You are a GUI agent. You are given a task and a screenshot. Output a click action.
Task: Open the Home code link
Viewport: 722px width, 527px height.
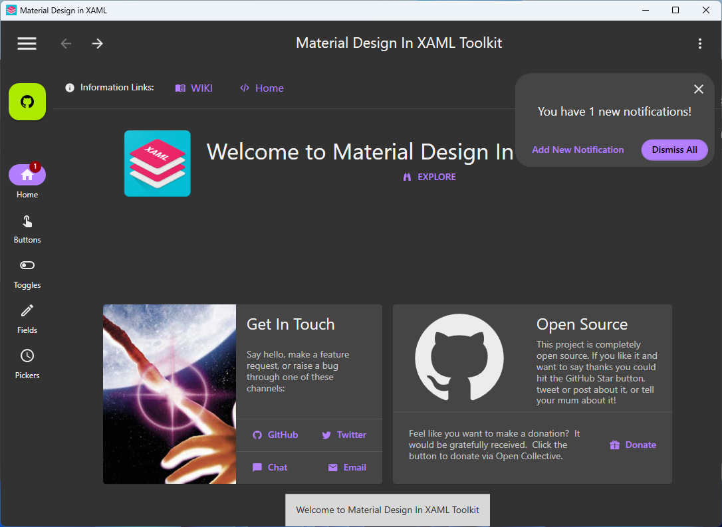(x=261, y=88)
